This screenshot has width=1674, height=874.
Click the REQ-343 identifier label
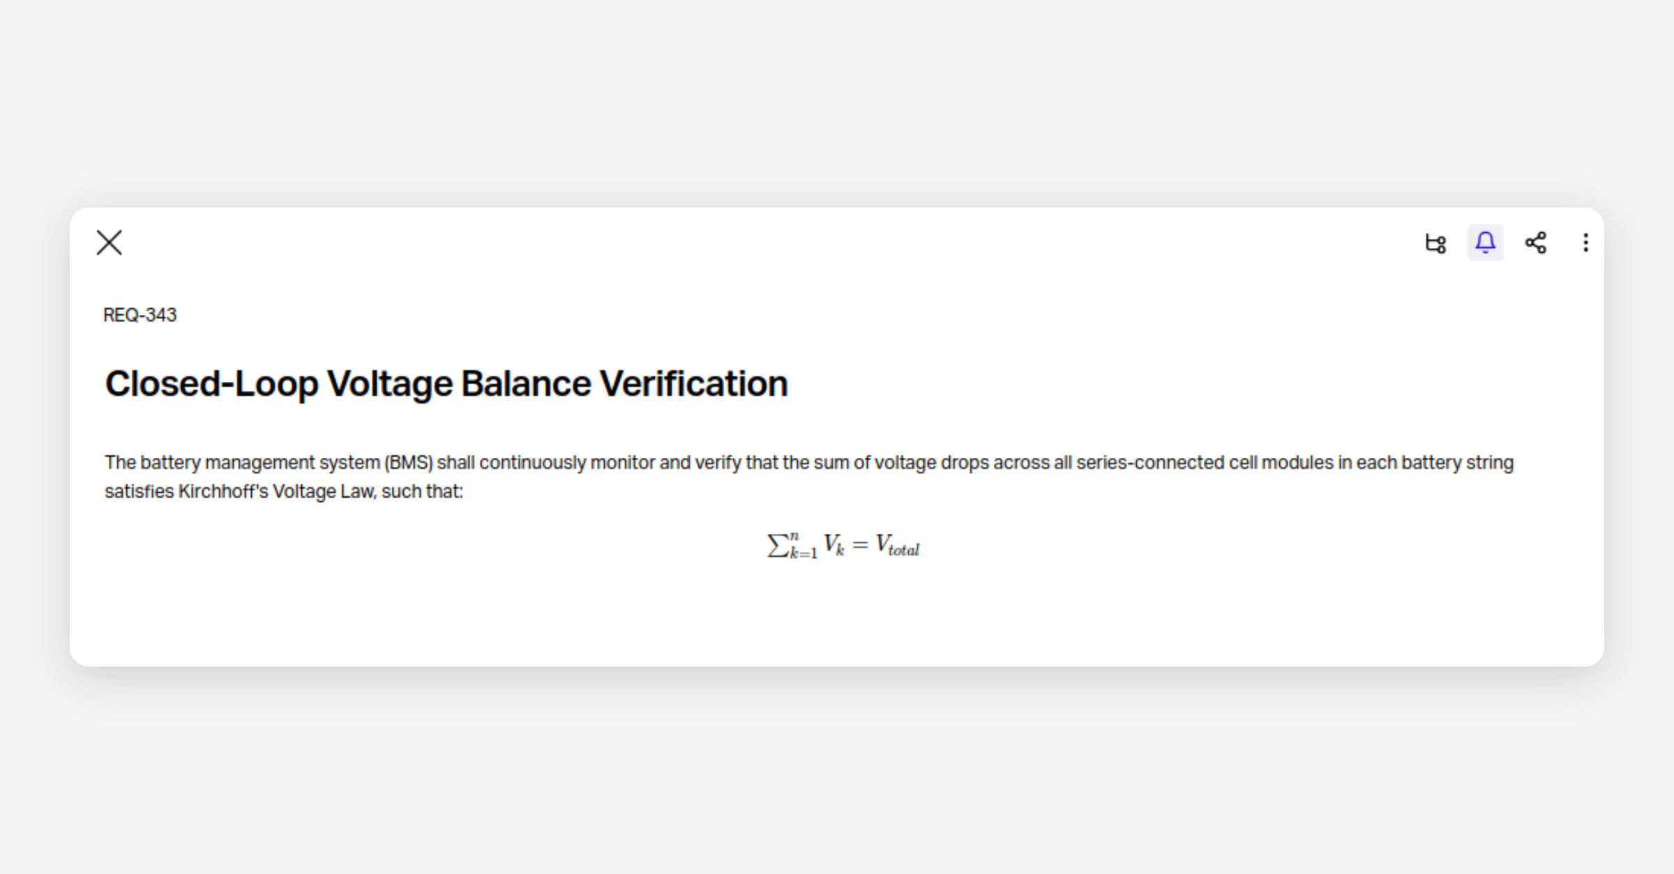139,315
